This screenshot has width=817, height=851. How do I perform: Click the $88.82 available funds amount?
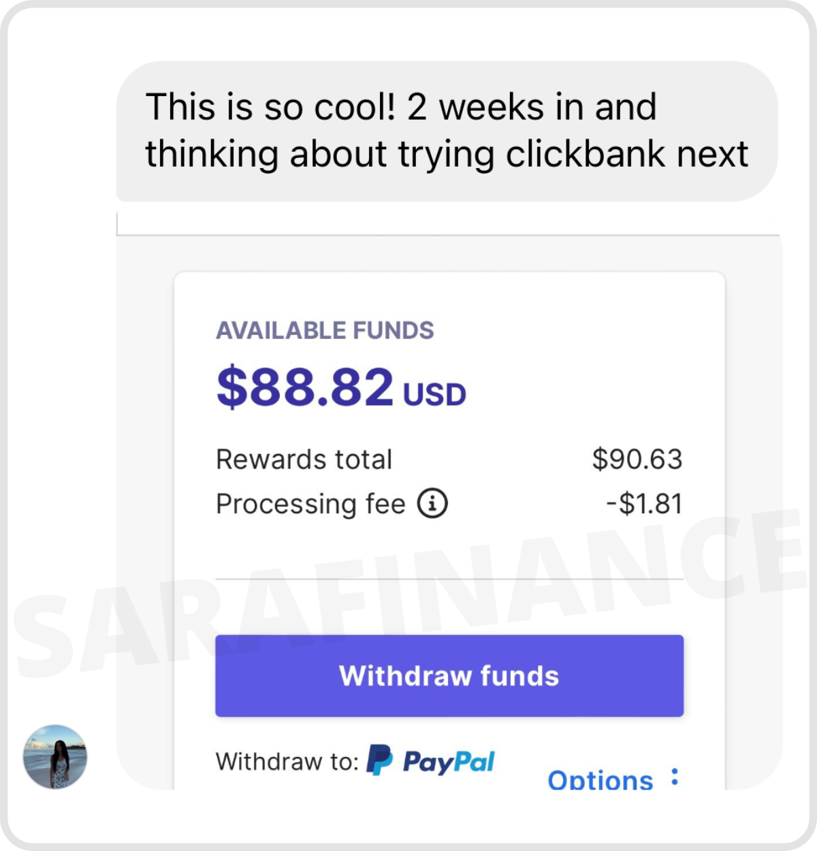(305, 387)
